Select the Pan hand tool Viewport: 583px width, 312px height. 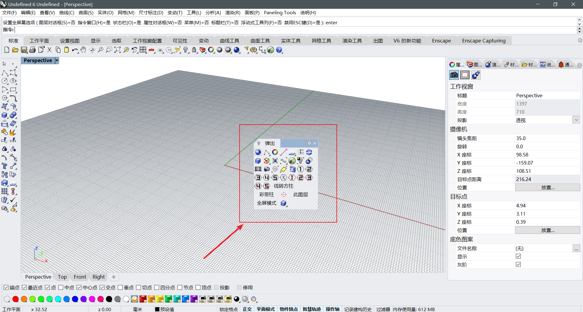point(83,50)
